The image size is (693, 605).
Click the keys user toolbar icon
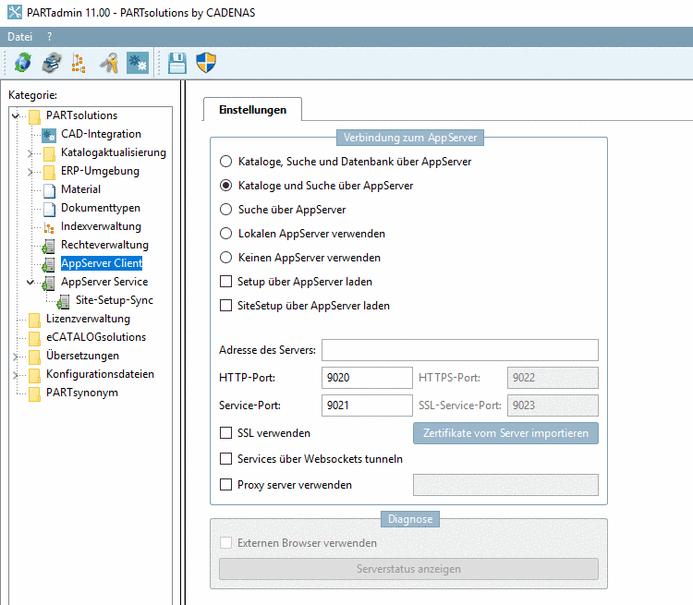coord(109,63)
